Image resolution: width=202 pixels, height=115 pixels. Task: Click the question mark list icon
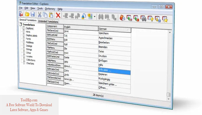90,16
